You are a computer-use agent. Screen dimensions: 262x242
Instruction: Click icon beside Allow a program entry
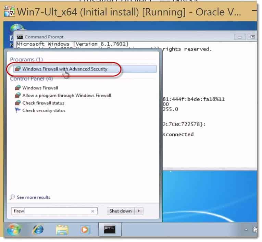tap(18, 95)
